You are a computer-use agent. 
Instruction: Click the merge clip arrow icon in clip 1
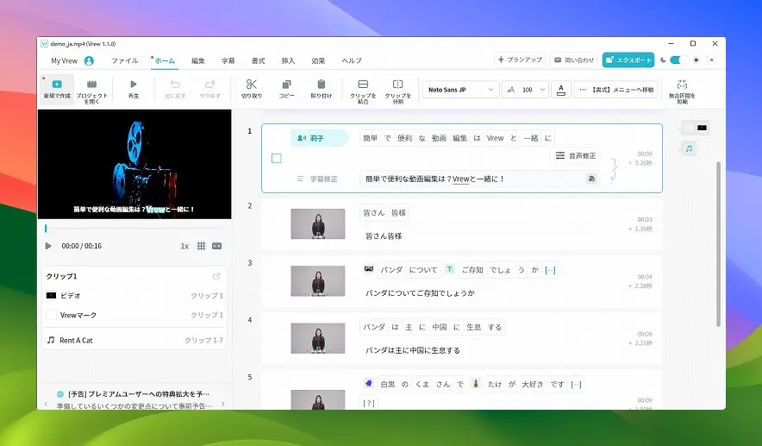pyautogui.click(x=614, y=169)
